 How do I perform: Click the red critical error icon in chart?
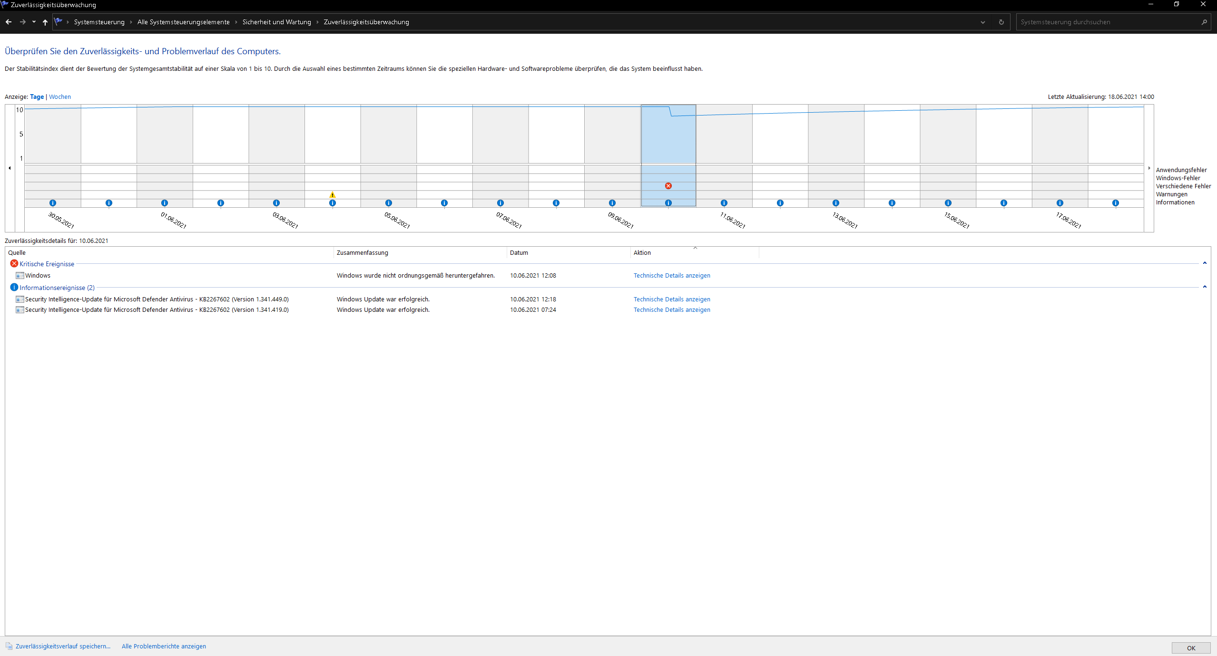pyautogui.click(x=668, y=186)
